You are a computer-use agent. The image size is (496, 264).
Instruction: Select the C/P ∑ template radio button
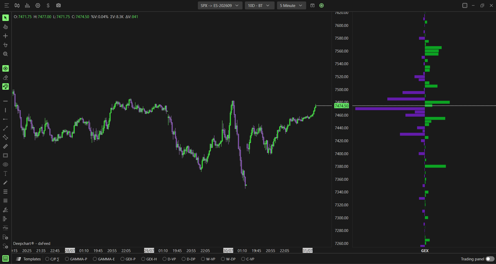click(47, 259)
